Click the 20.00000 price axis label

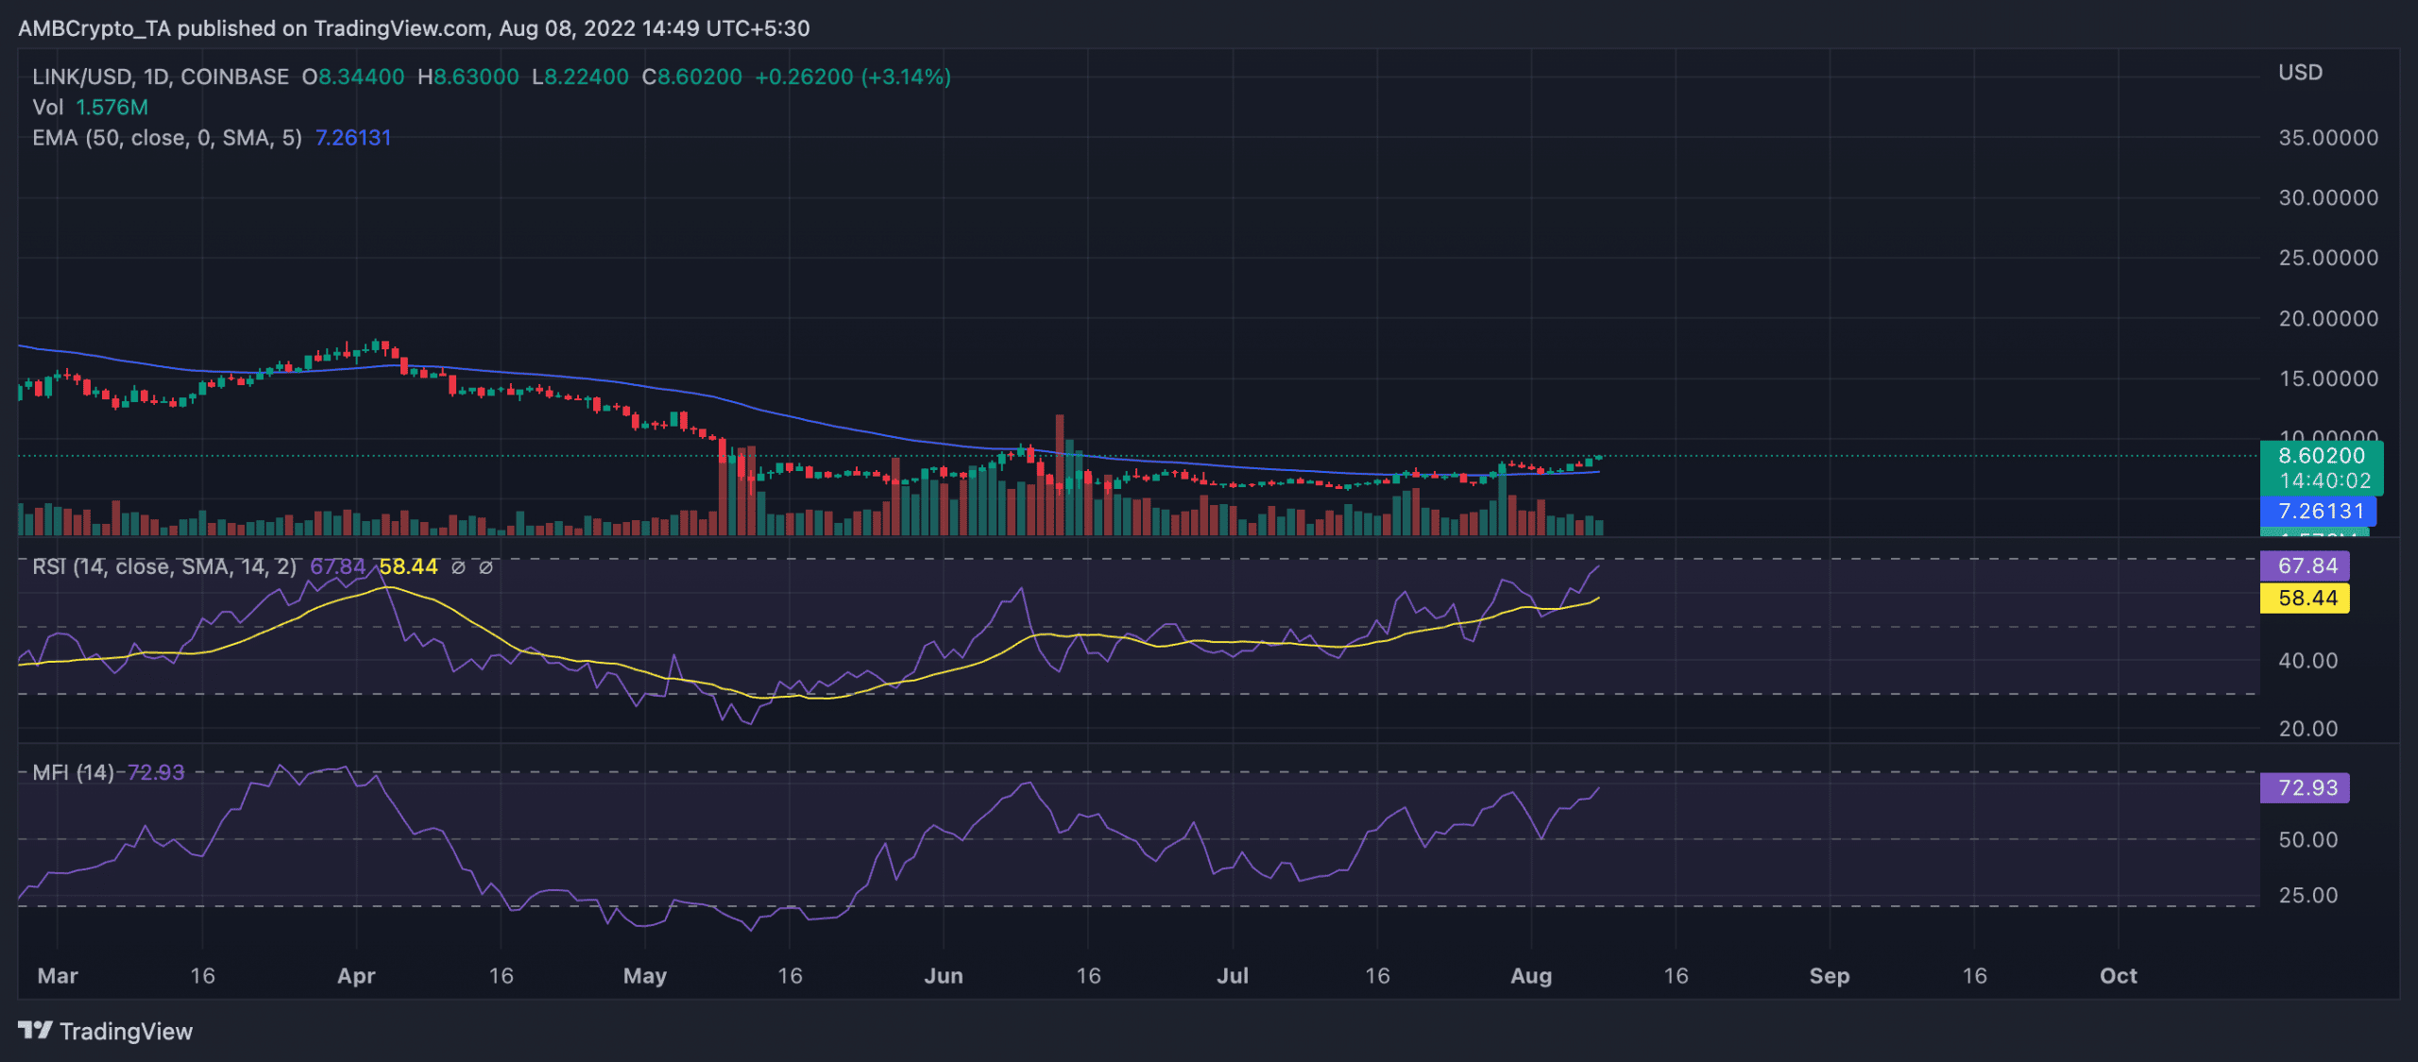coord(2328,318)
